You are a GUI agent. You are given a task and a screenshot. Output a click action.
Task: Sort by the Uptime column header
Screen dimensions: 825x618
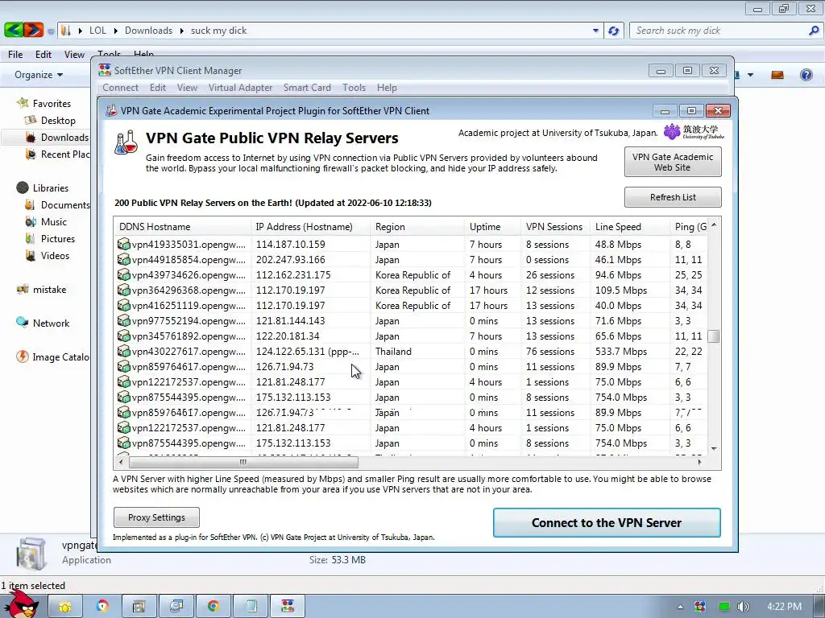click(492, 226)
